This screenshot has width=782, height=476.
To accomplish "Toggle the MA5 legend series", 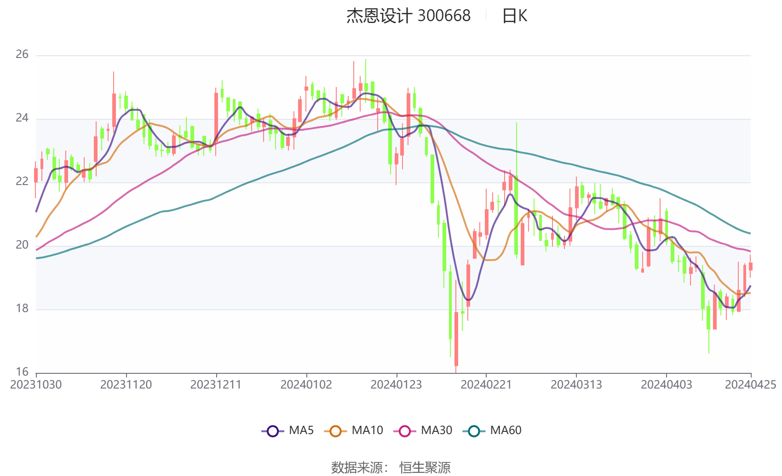I will tap(287, 430).
